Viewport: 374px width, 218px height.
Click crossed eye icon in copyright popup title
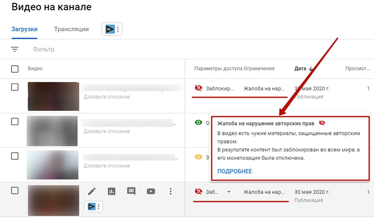322,123
